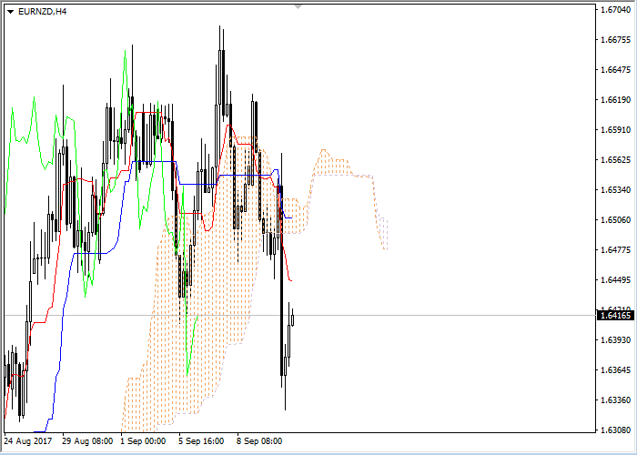This screenshot has height=455, width=637.
Task: Click the 24 Aug 2017 date label
Action: coord(28,441)
